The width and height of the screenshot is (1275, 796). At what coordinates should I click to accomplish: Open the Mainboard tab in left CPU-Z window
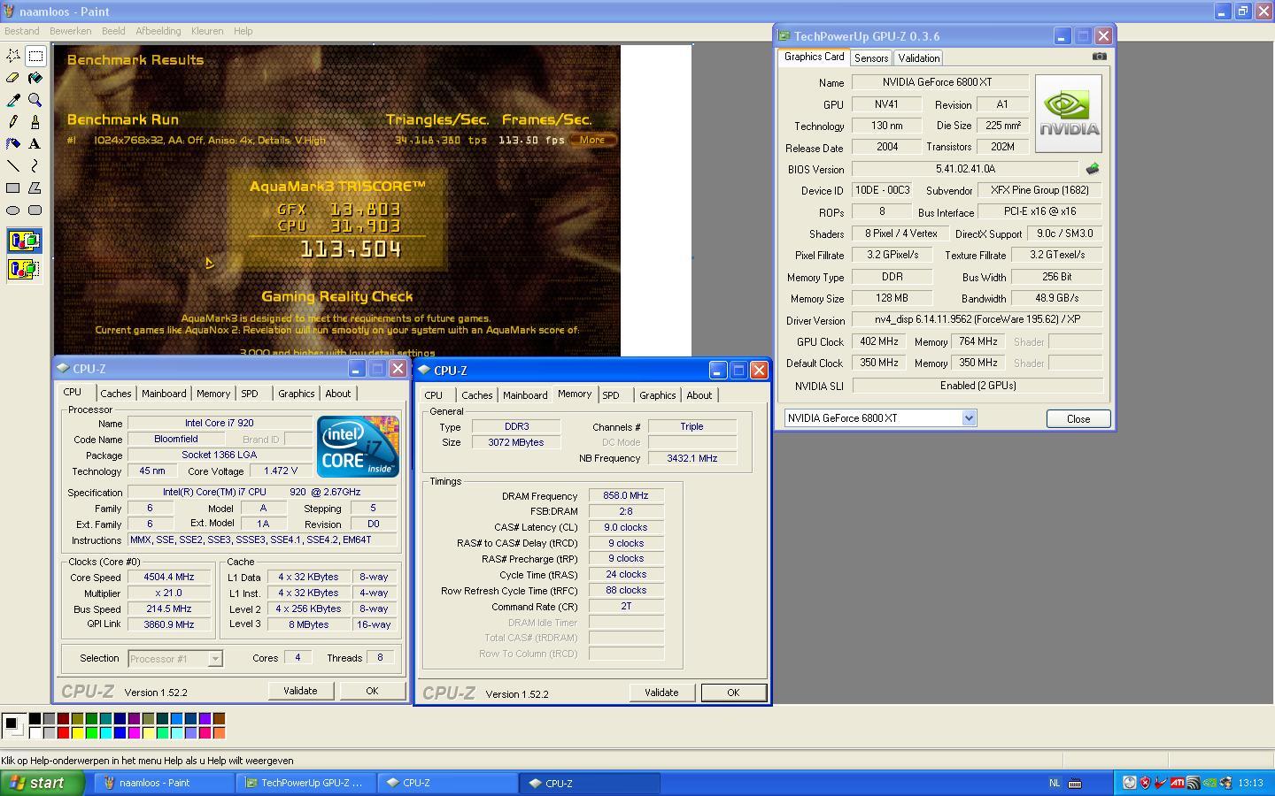point(164,394)
